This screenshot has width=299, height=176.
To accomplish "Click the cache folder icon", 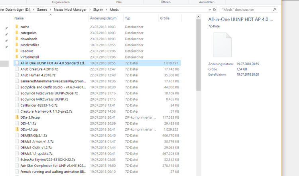I will pos(17,27).
